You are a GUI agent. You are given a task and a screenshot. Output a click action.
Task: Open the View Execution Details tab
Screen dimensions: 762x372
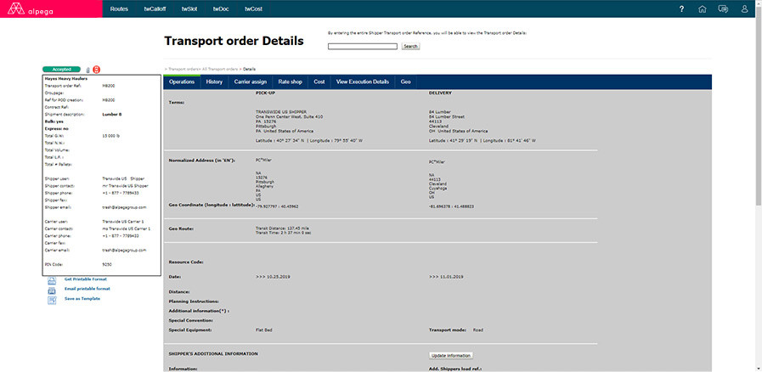(363, 82)
